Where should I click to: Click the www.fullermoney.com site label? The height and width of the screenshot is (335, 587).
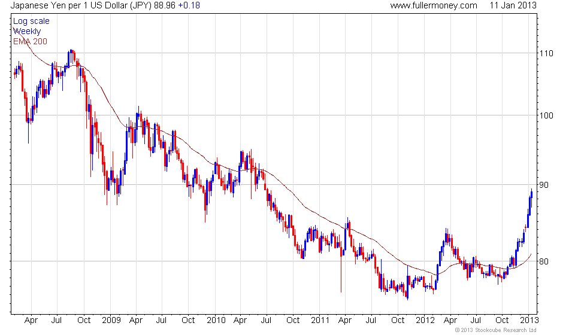coord(434,5)
